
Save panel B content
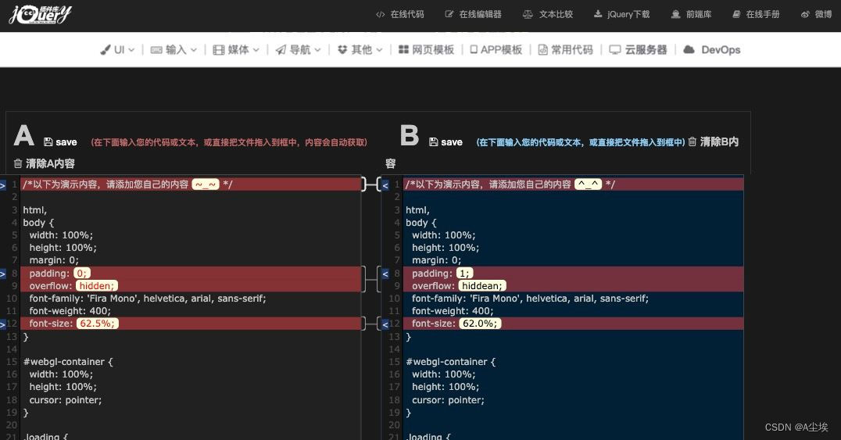click(446, 142)
